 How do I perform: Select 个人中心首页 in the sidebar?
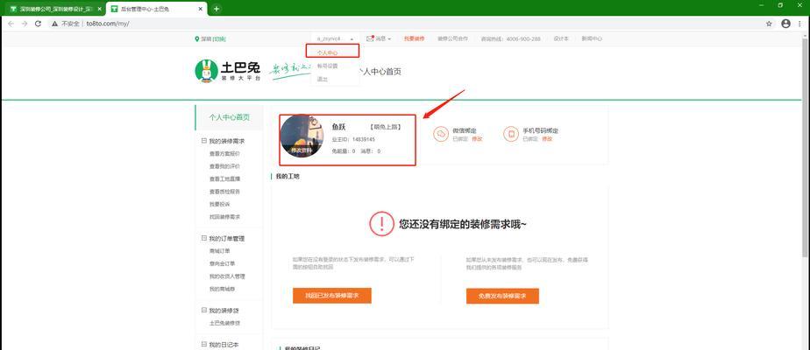point(230,117)
